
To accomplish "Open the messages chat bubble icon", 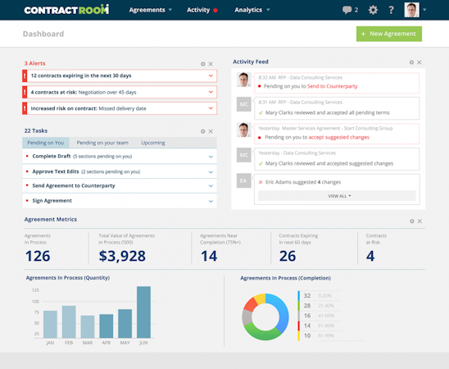I will pyautogui.click(x=347, y=10).
